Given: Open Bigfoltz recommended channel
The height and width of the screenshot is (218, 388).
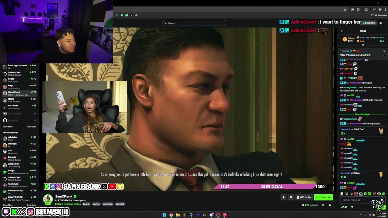Looking at the screenshot, I should (x=19, y=158).
